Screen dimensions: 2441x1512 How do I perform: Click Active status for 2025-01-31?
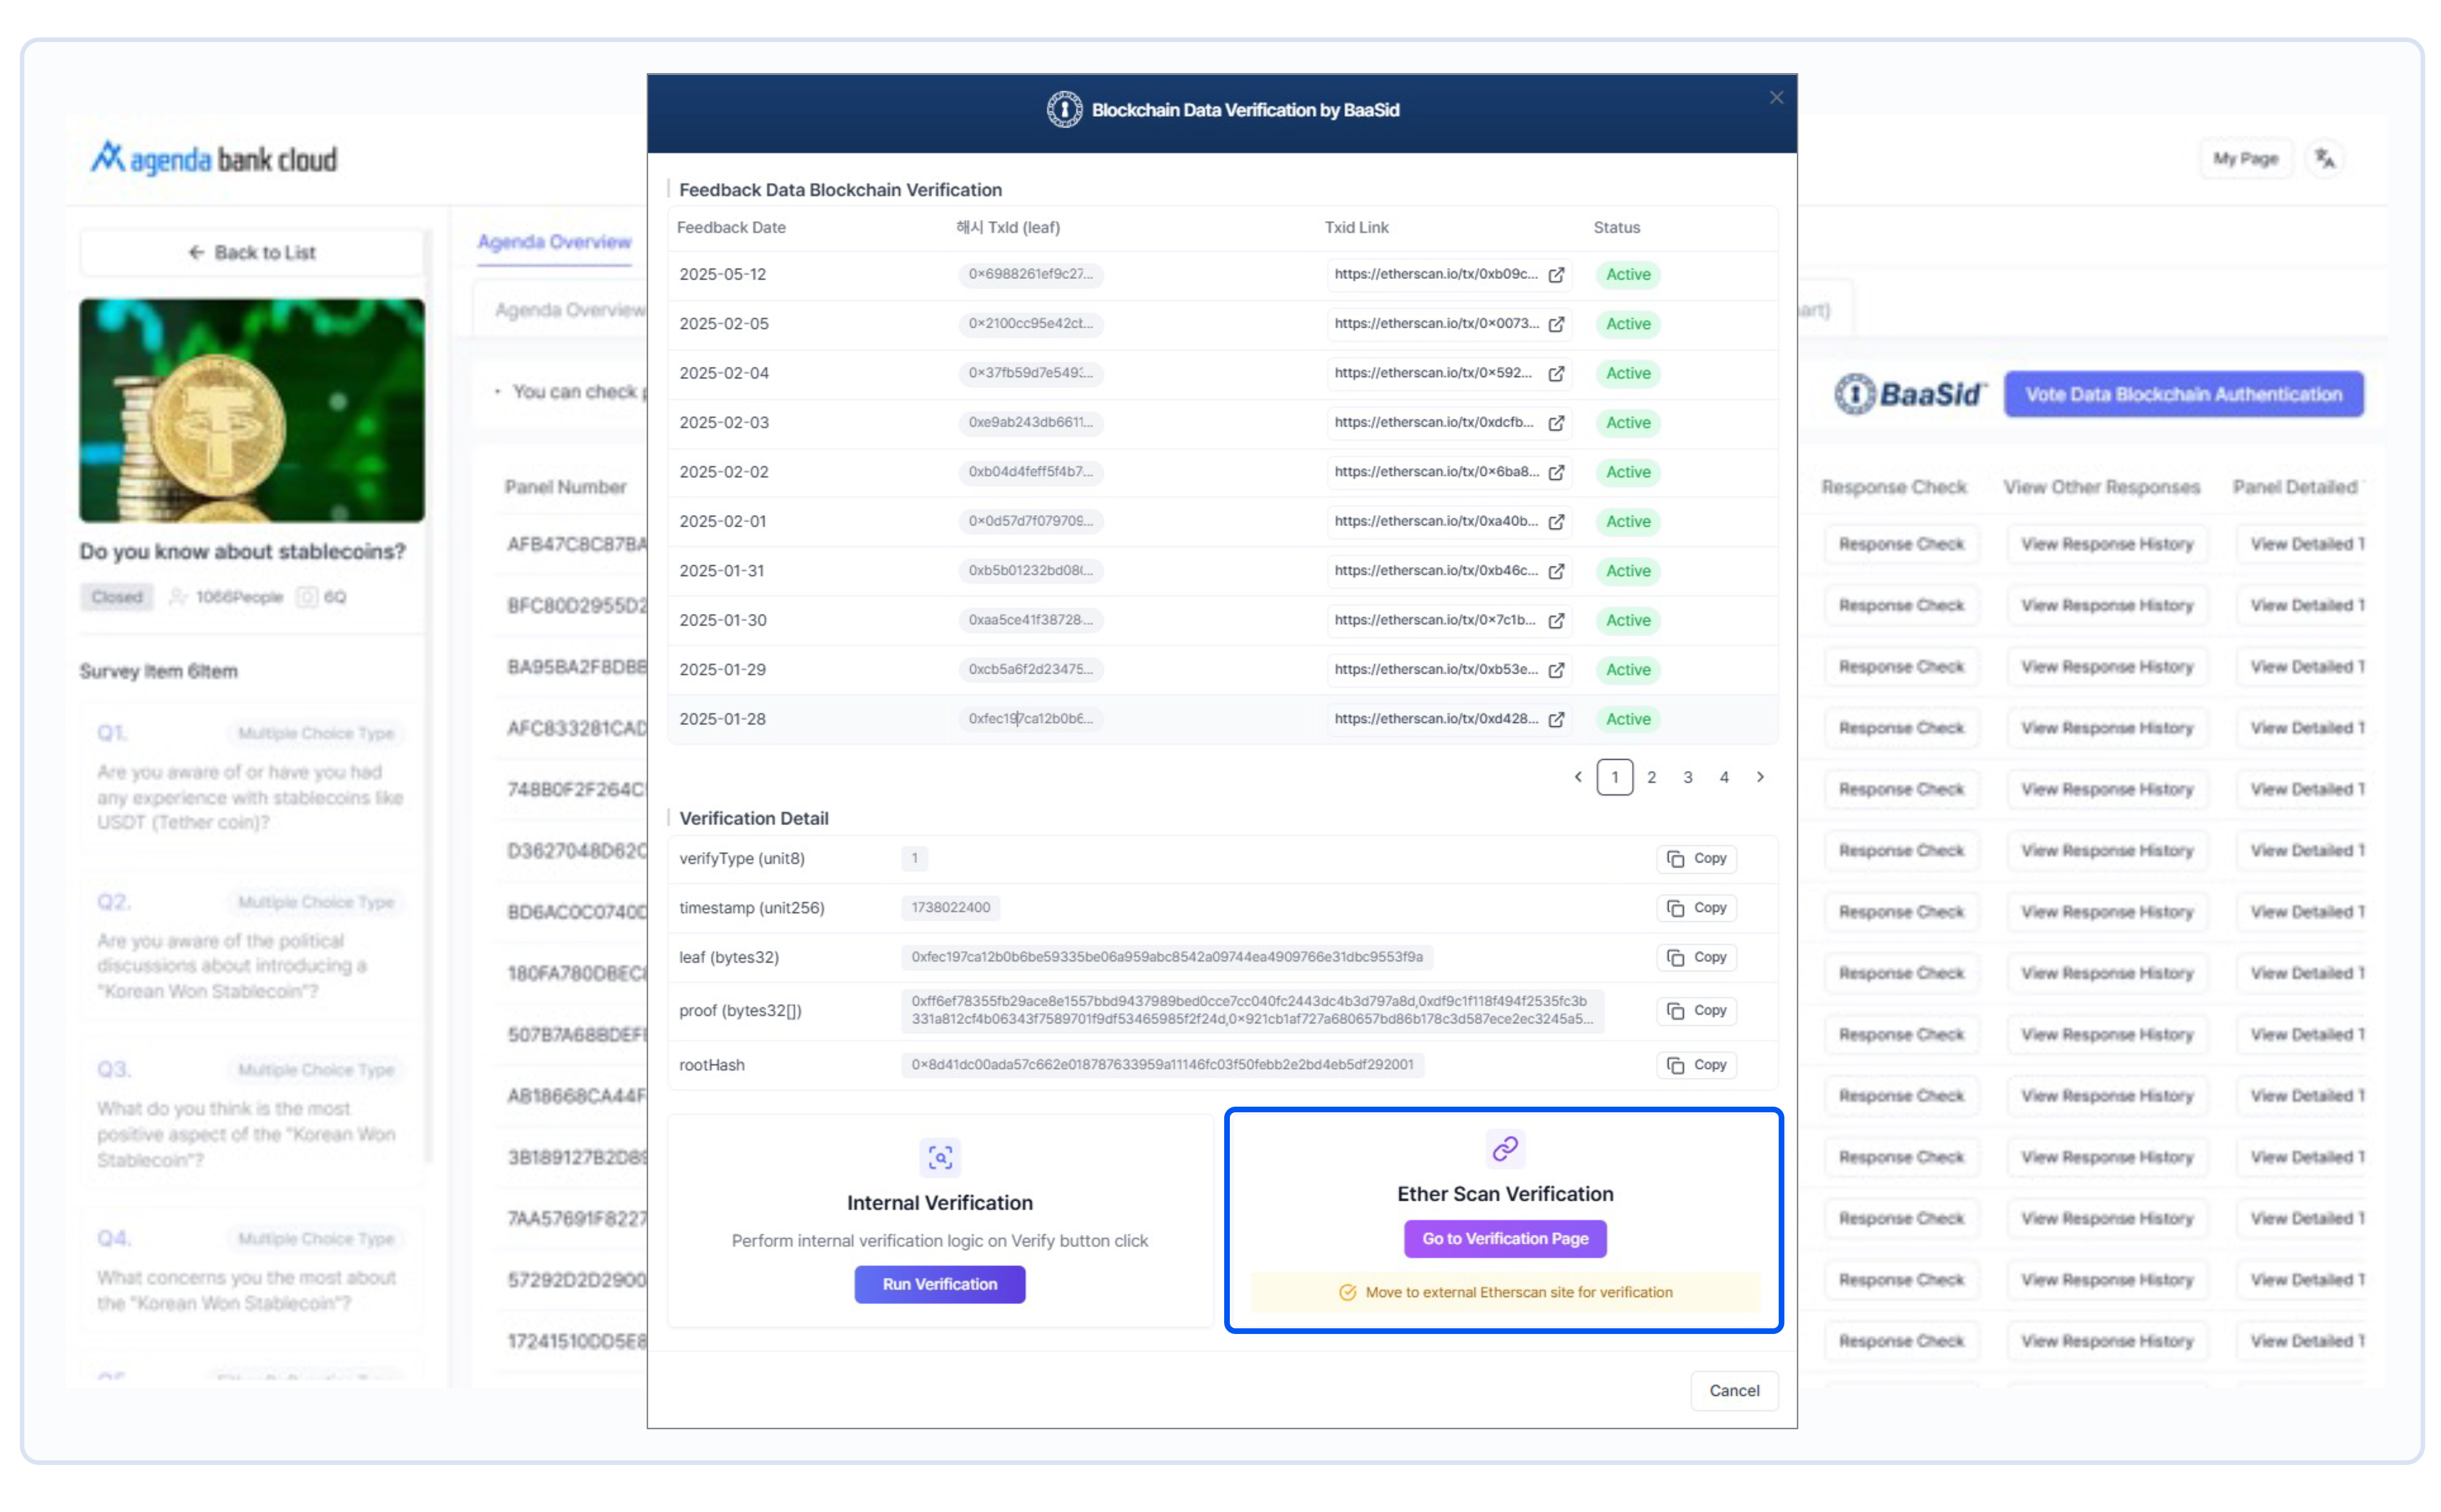[1628, 571]
